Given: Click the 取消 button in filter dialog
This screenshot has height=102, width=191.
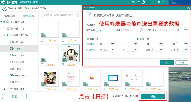Looking at the screenshot, I should [181, 62].
